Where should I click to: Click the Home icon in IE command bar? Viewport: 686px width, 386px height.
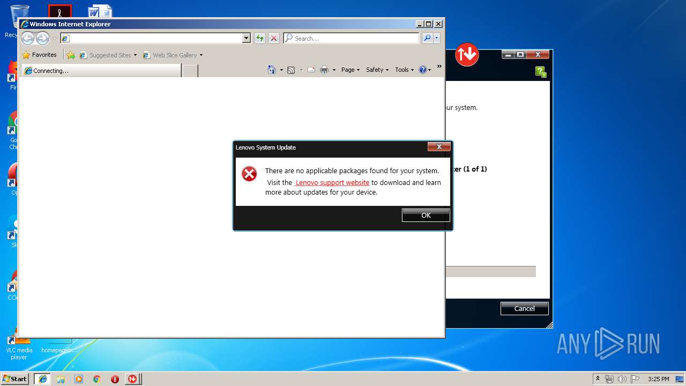click(x=272, y=70)
